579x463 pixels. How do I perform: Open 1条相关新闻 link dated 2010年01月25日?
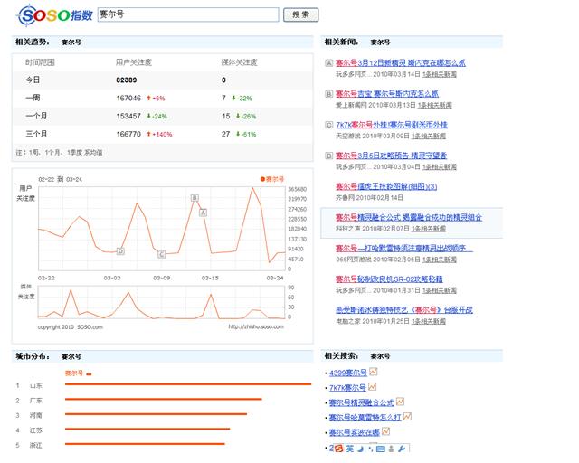[429, 321]
